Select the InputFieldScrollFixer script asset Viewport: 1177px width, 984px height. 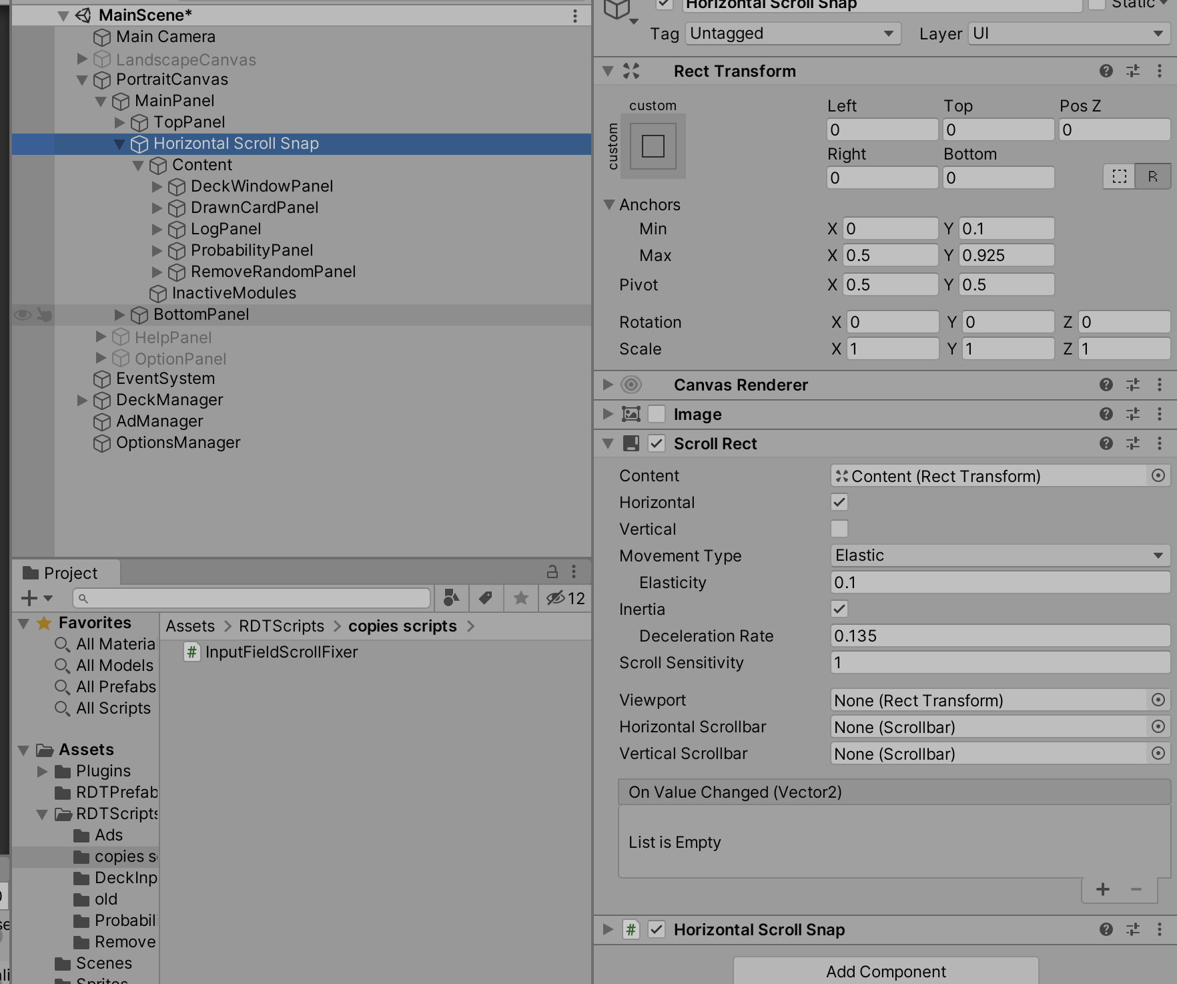[x=280, y=652]
